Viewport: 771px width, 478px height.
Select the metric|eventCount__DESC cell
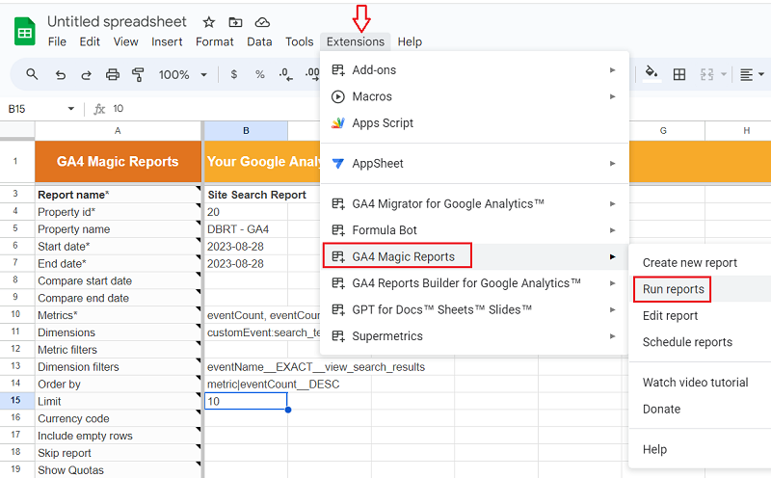273,385
